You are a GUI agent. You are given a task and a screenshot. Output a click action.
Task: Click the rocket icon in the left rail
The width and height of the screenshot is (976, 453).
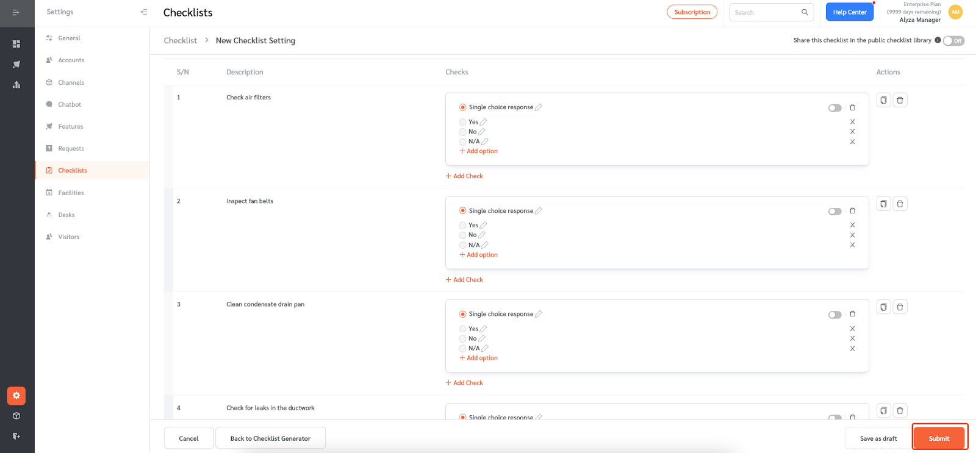16,64
